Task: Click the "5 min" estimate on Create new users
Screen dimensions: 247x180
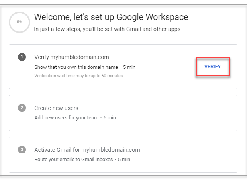Action: click(110, 118)
